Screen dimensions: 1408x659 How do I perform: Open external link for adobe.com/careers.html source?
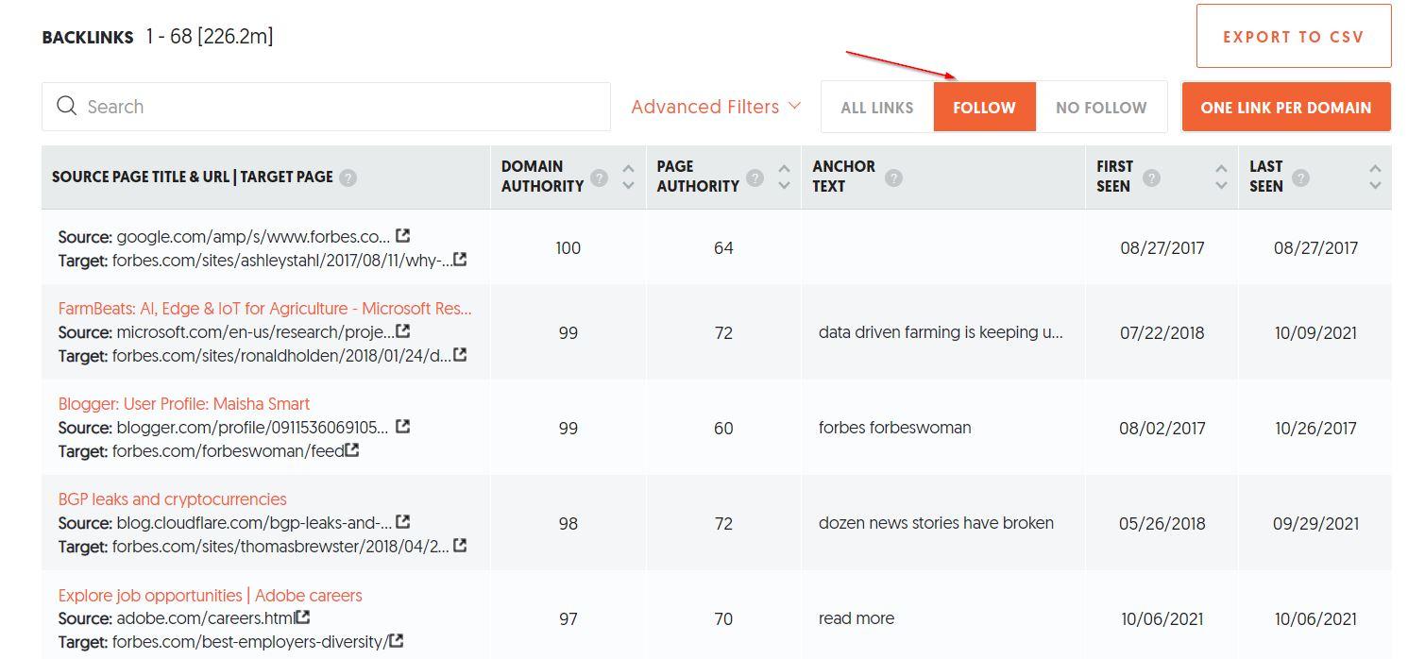[x=302, y=617]
